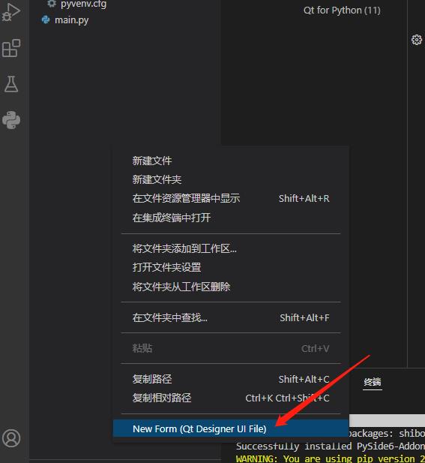Open the Python sidebar icon
Image resolution: width=425 pixels, height=463 pixels.
(x=11, y=120)
